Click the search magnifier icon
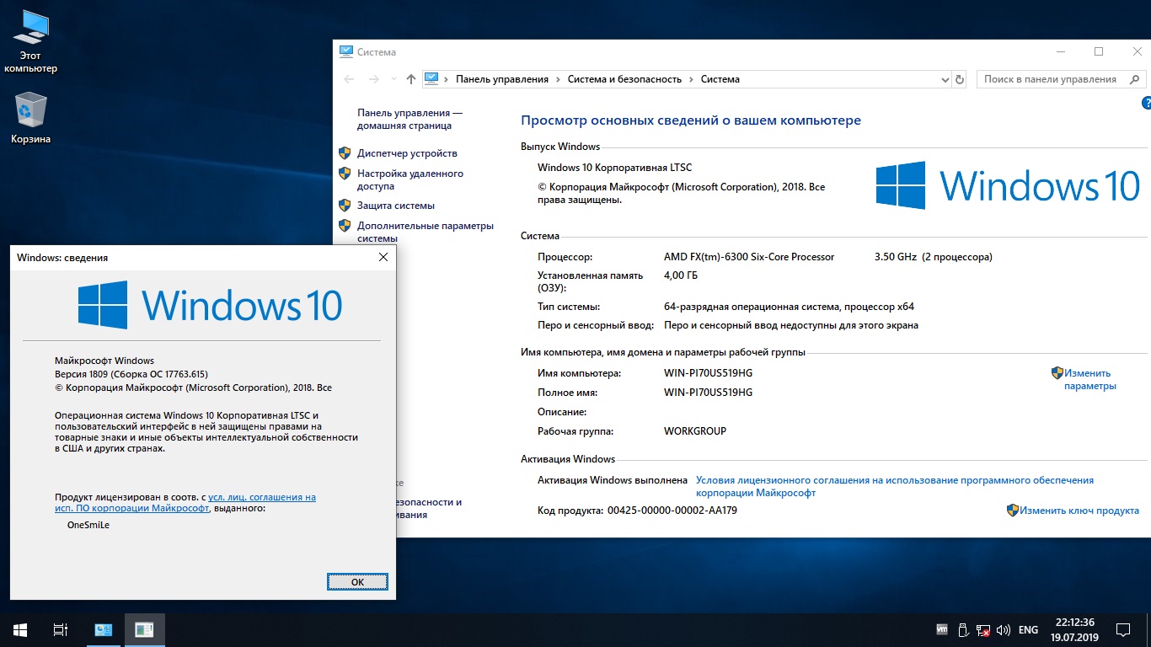Viewport: 1151px width, 647px height. pyautogui.click(x=1134, y=79)
